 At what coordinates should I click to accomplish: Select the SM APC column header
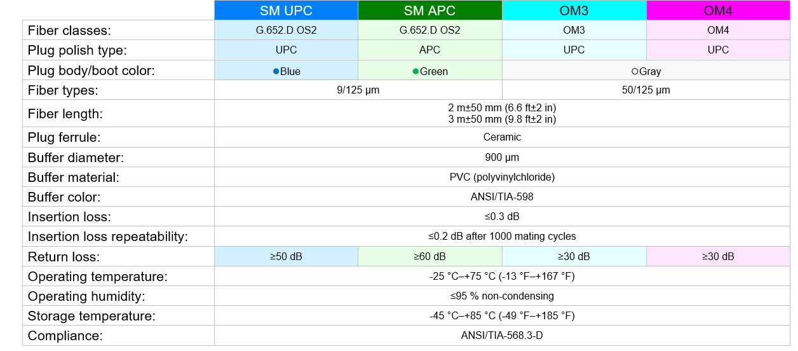pos(430,11)
